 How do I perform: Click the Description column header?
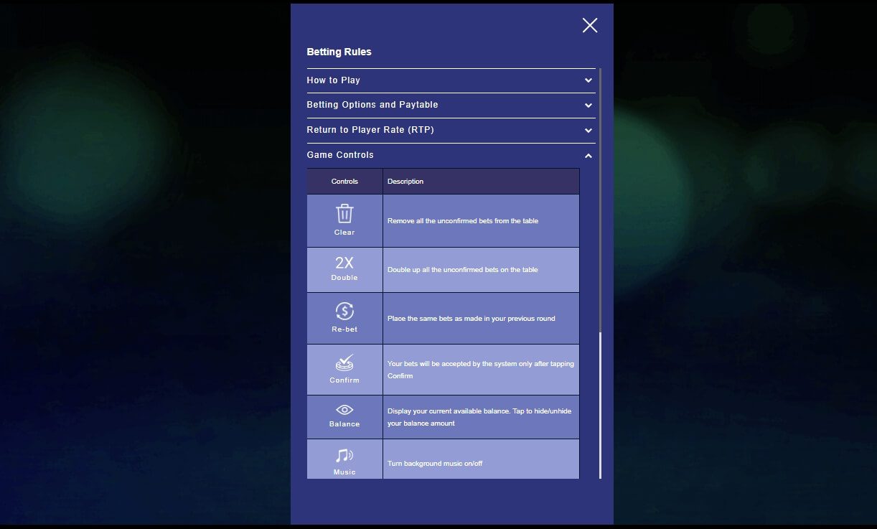(x=405, y=182)
